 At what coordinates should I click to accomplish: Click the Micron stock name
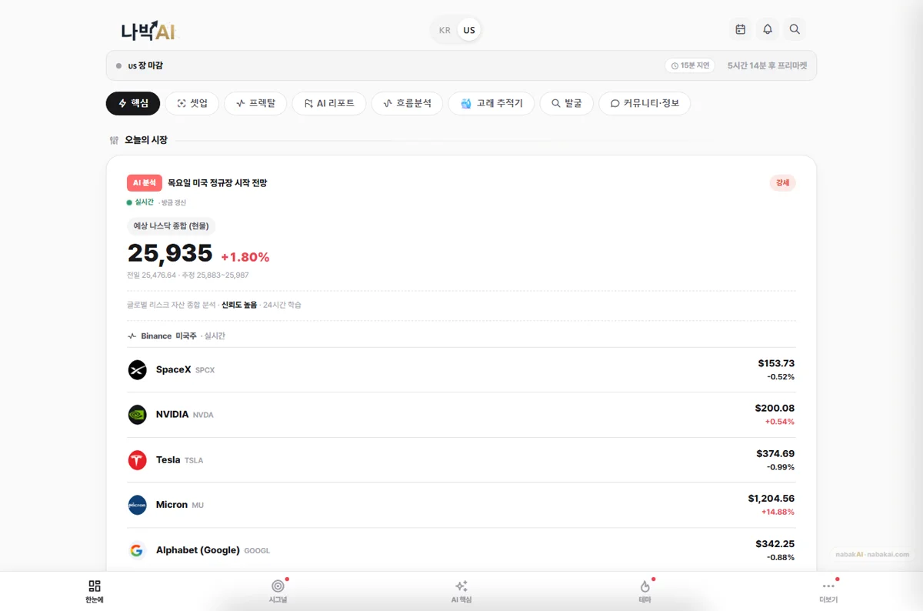[172, 504]
